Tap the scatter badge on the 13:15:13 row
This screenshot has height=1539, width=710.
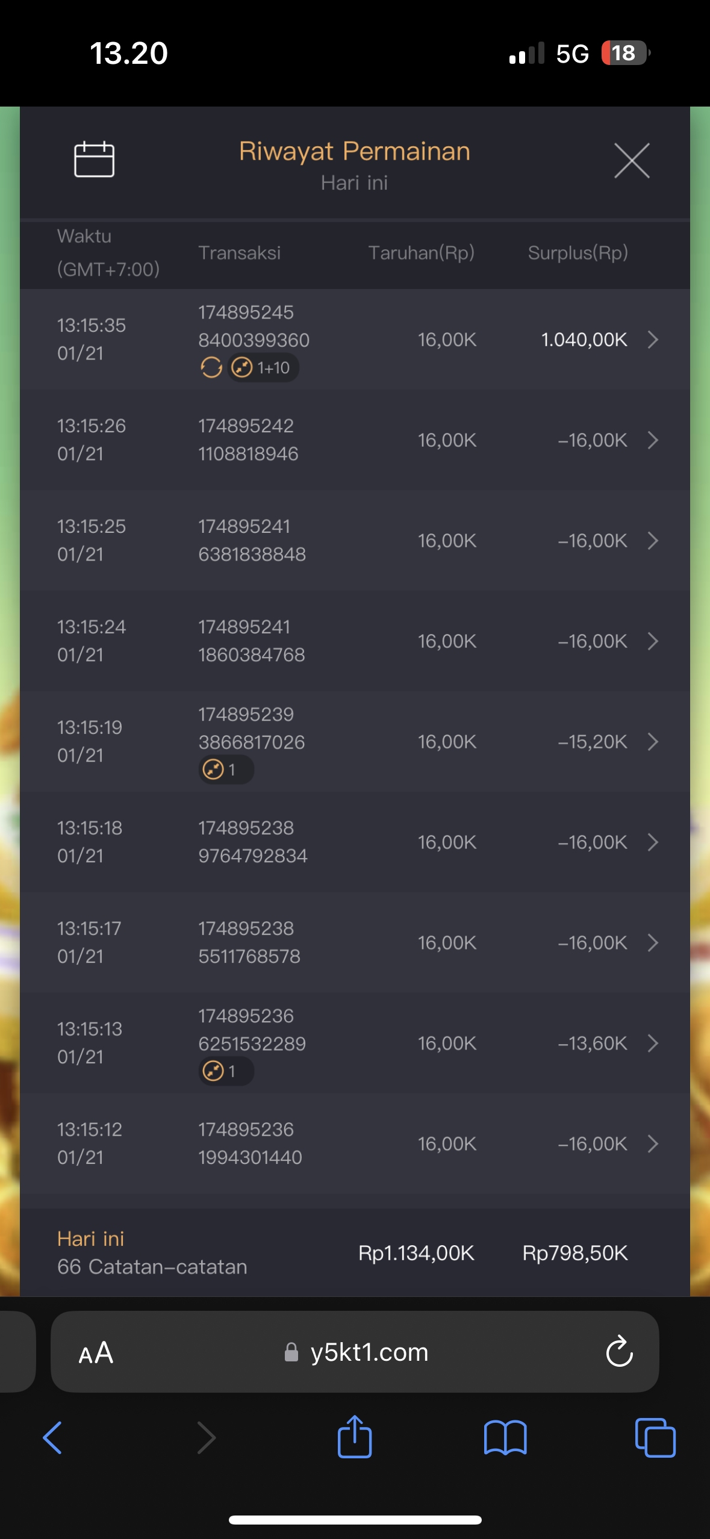(226, 1071)
